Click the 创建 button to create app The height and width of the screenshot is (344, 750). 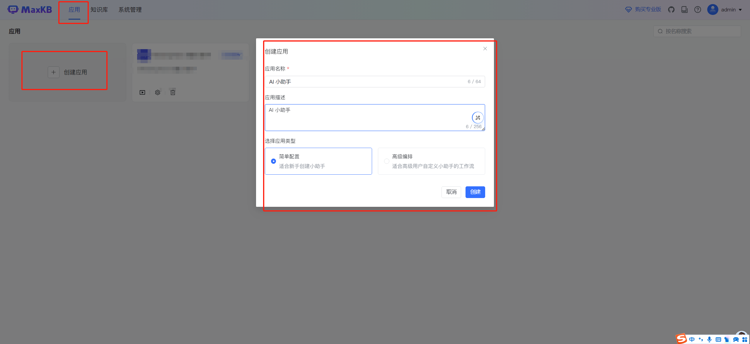point(475,192)
